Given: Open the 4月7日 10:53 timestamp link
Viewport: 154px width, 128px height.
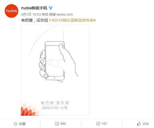Looking at the screenshot, I should [x=31, y=15].
